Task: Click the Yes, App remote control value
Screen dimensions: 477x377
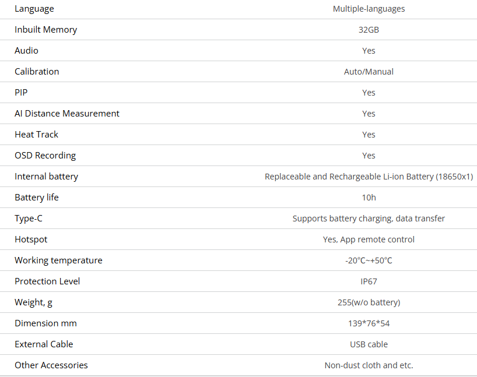Action: click(x=369, y=239)
